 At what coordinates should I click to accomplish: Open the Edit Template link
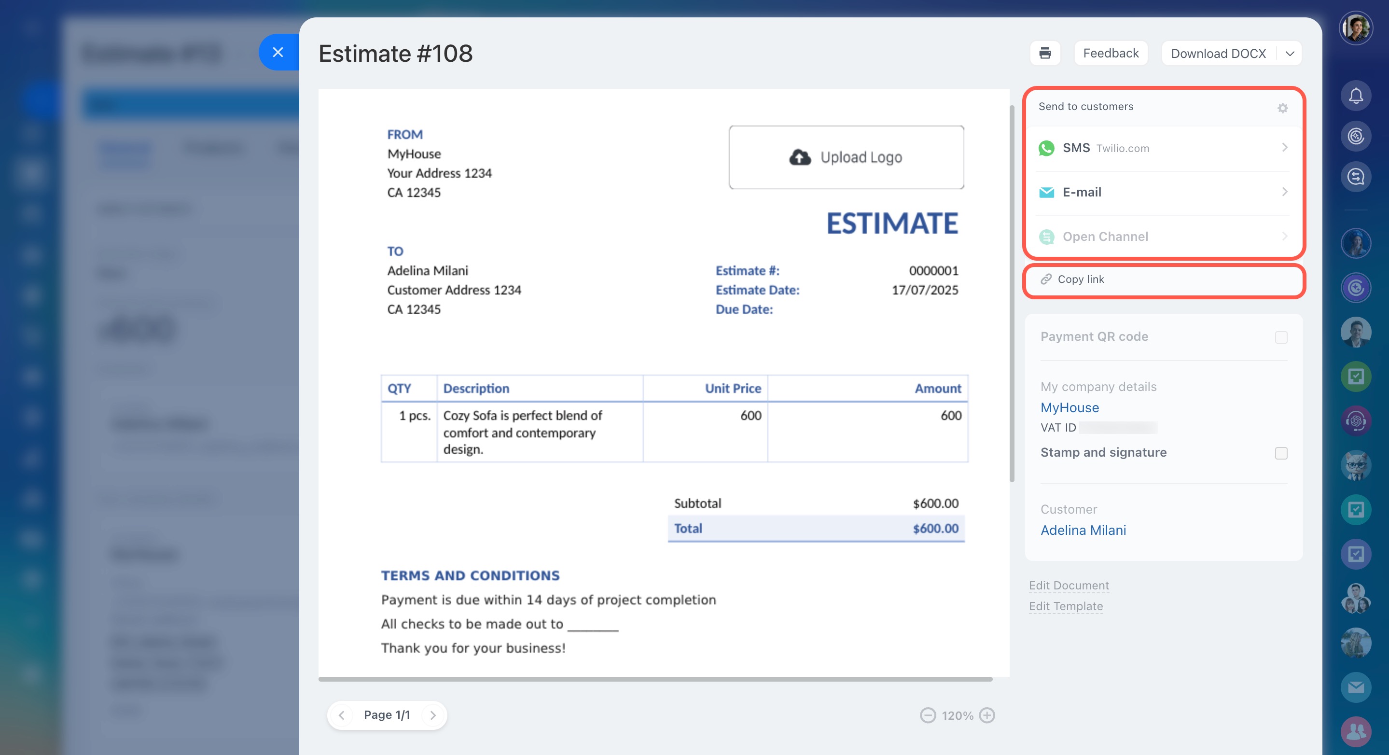pyautogui.click(x=1066, y=606)
